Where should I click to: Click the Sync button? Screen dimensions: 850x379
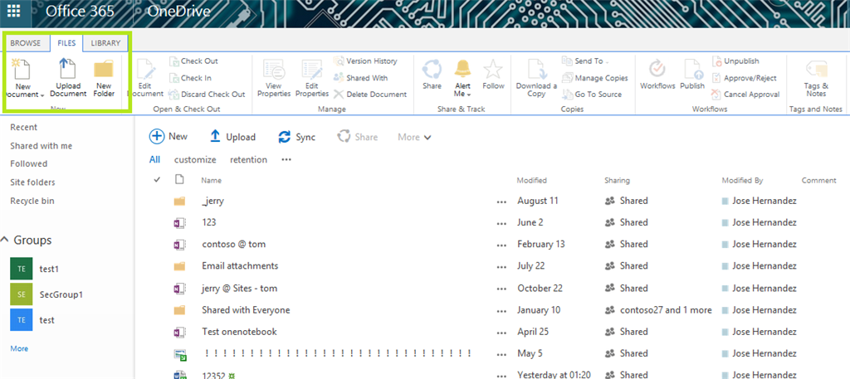click(x=296, y=138)
